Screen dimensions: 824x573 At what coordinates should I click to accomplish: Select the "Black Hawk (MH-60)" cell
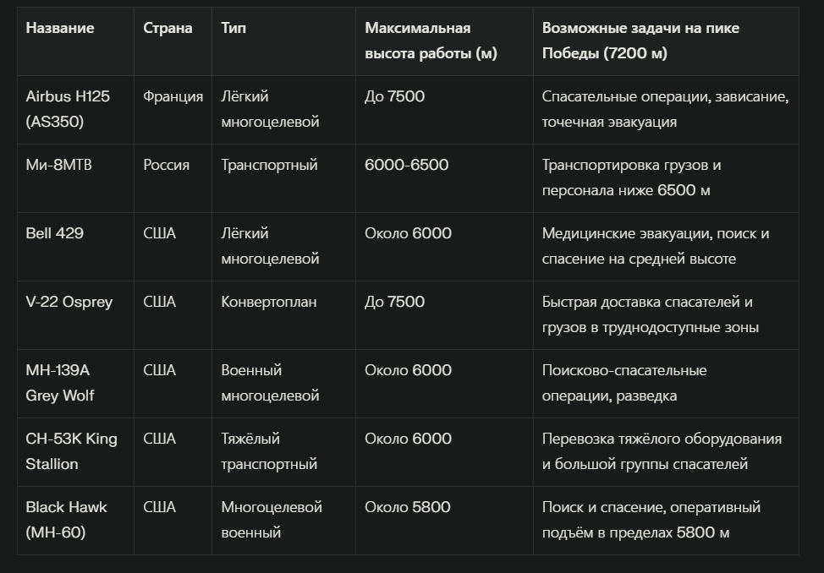pyautogui.click(x=66, y=520)
